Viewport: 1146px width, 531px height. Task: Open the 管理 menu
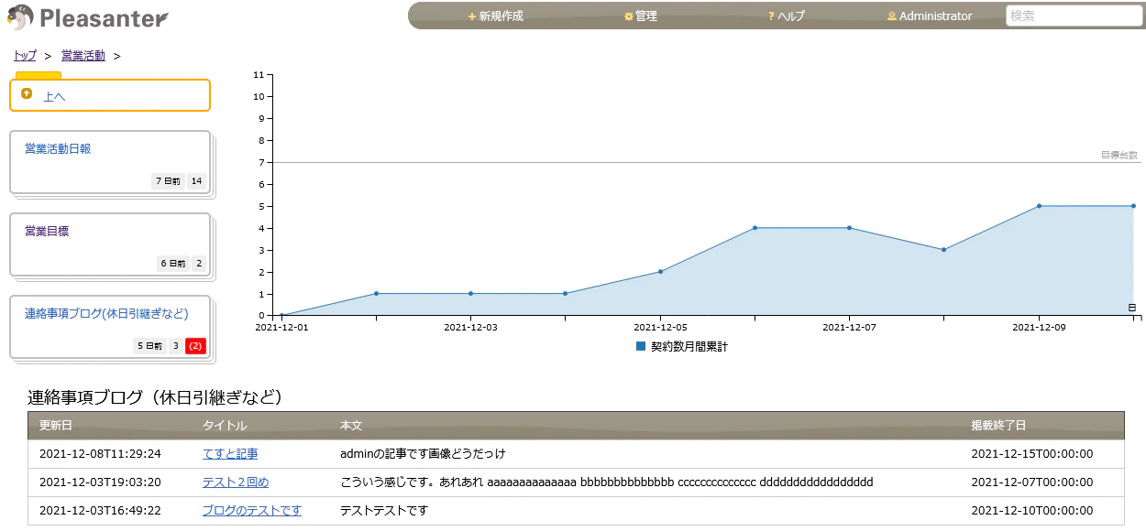641,16
